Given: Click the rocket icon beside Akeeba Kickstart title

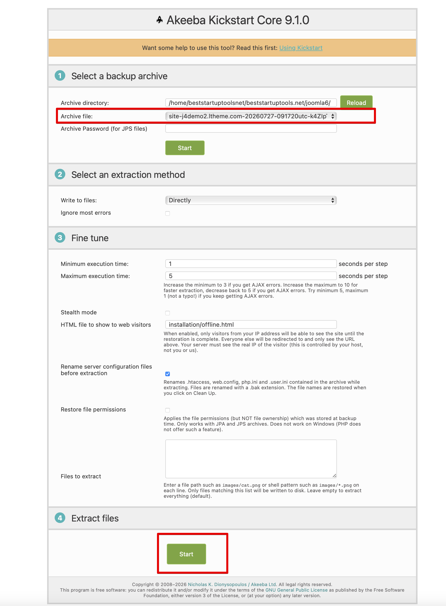Looking at the screenshot, I should pos(160,20).
